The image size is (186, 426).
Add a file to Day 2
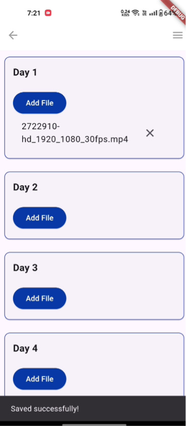pos(40,218)
